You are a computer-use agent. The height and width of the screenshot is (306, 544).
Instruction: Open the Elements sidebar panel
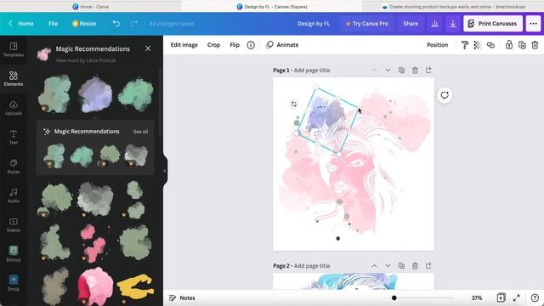point(14,79)
